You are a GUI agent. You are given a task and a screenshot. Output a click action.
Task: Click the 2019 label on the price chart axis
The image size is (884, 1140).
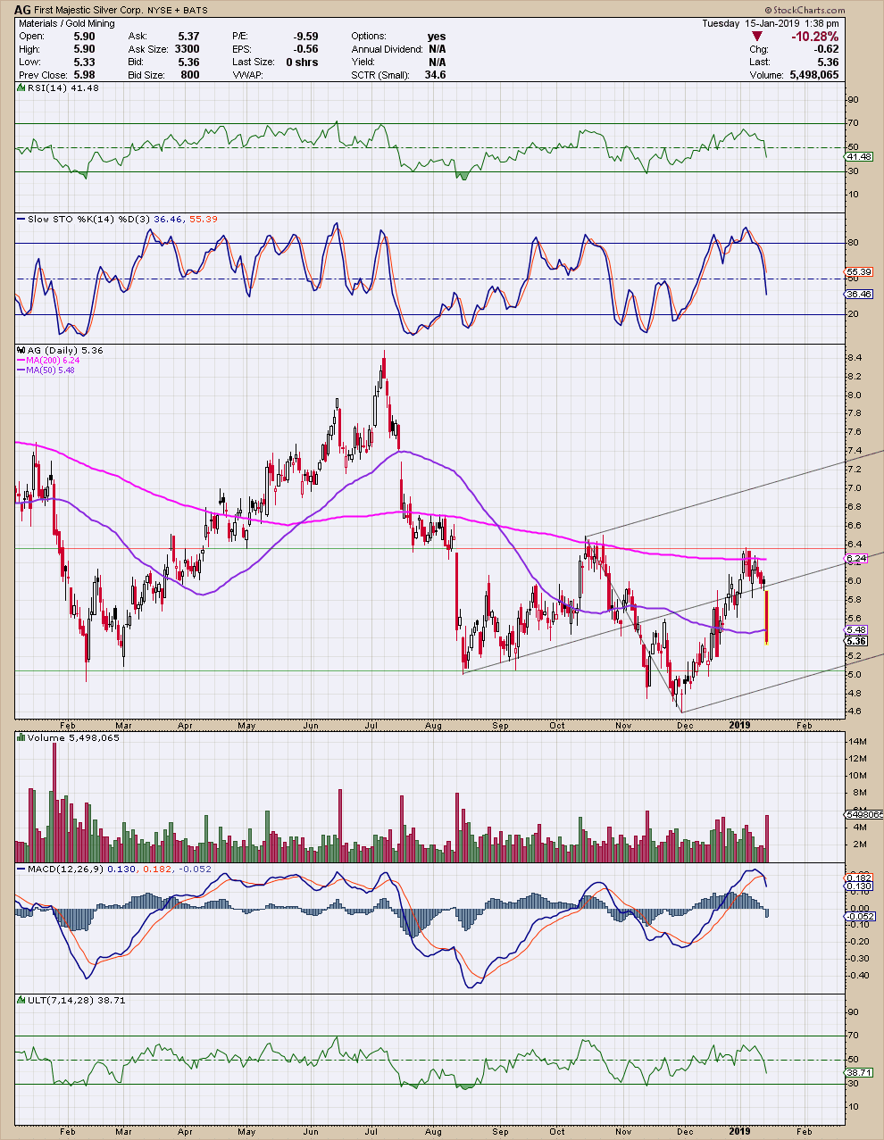click(740, 726)
